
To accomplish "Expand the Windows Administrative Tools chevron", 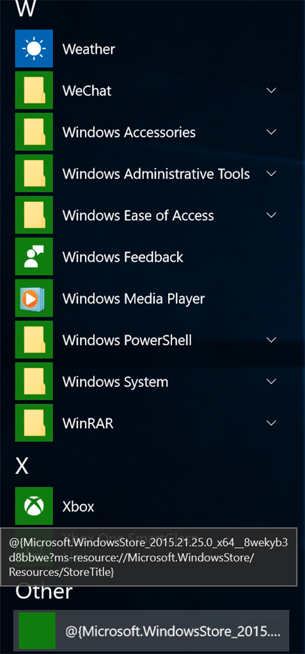I will 272,173.
